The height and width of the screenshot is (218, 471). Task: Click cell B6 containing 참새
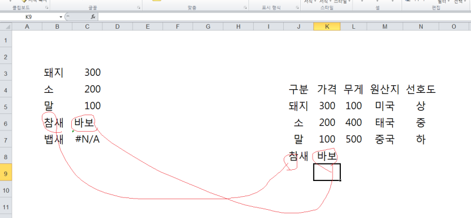point(57,122)
